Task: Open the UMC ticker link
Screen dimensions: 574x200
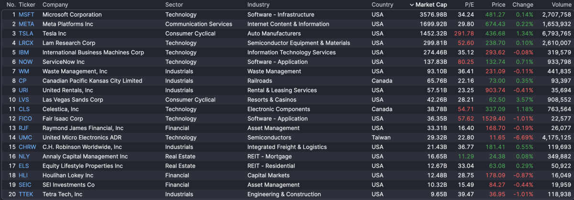Action: (25, 138)
